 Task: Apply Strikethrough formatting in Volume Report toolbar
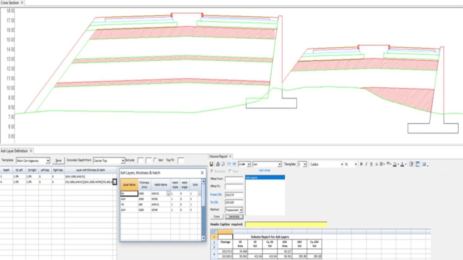376,164
